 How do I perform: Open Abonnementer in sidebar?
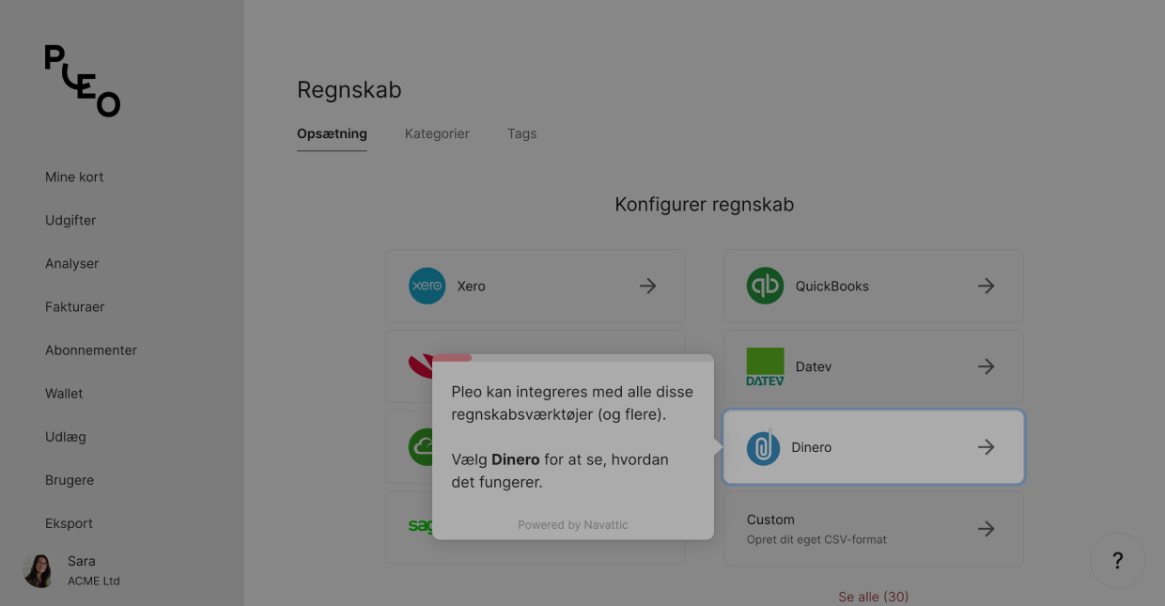pos(91,350)
